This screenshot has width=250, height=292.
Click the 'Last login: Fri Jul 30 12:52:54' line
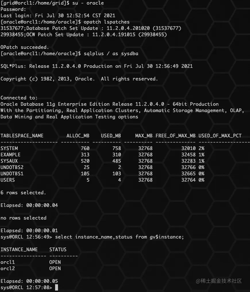click(x=58, y=16)
